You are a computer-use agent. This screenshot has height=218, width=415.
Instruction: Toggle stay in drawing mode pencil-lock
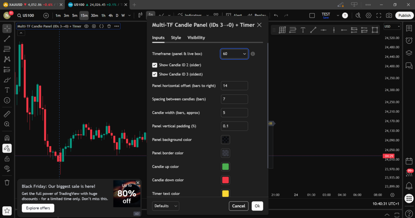[7, 148]
